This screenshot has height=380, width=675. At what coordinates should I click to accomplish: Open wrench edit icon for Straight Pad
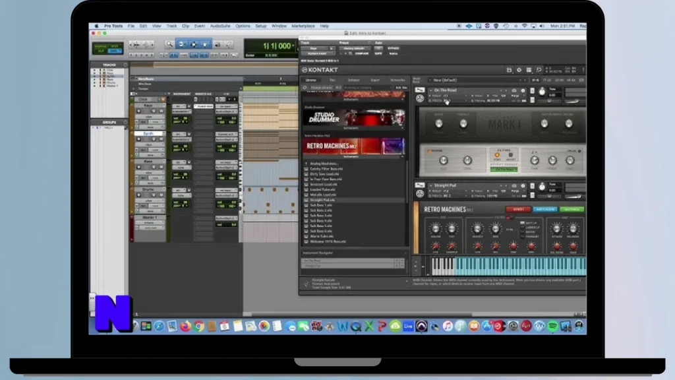[x=420, y=185]
